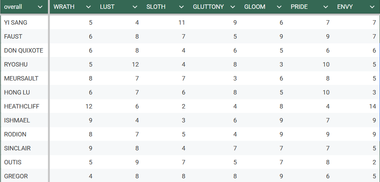Viewport: 380px width, 182px height.
Task: Click RYOSHU's PRIDE value 10
Action: coord(326,64)
